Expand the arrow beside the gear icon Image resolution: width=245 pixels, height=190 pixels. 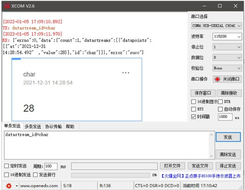pos(16,186)
